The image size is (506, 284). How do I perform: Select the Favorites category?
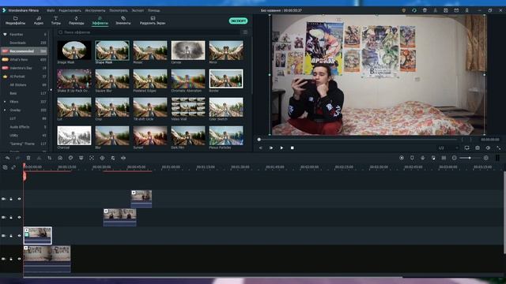point(25,34)
